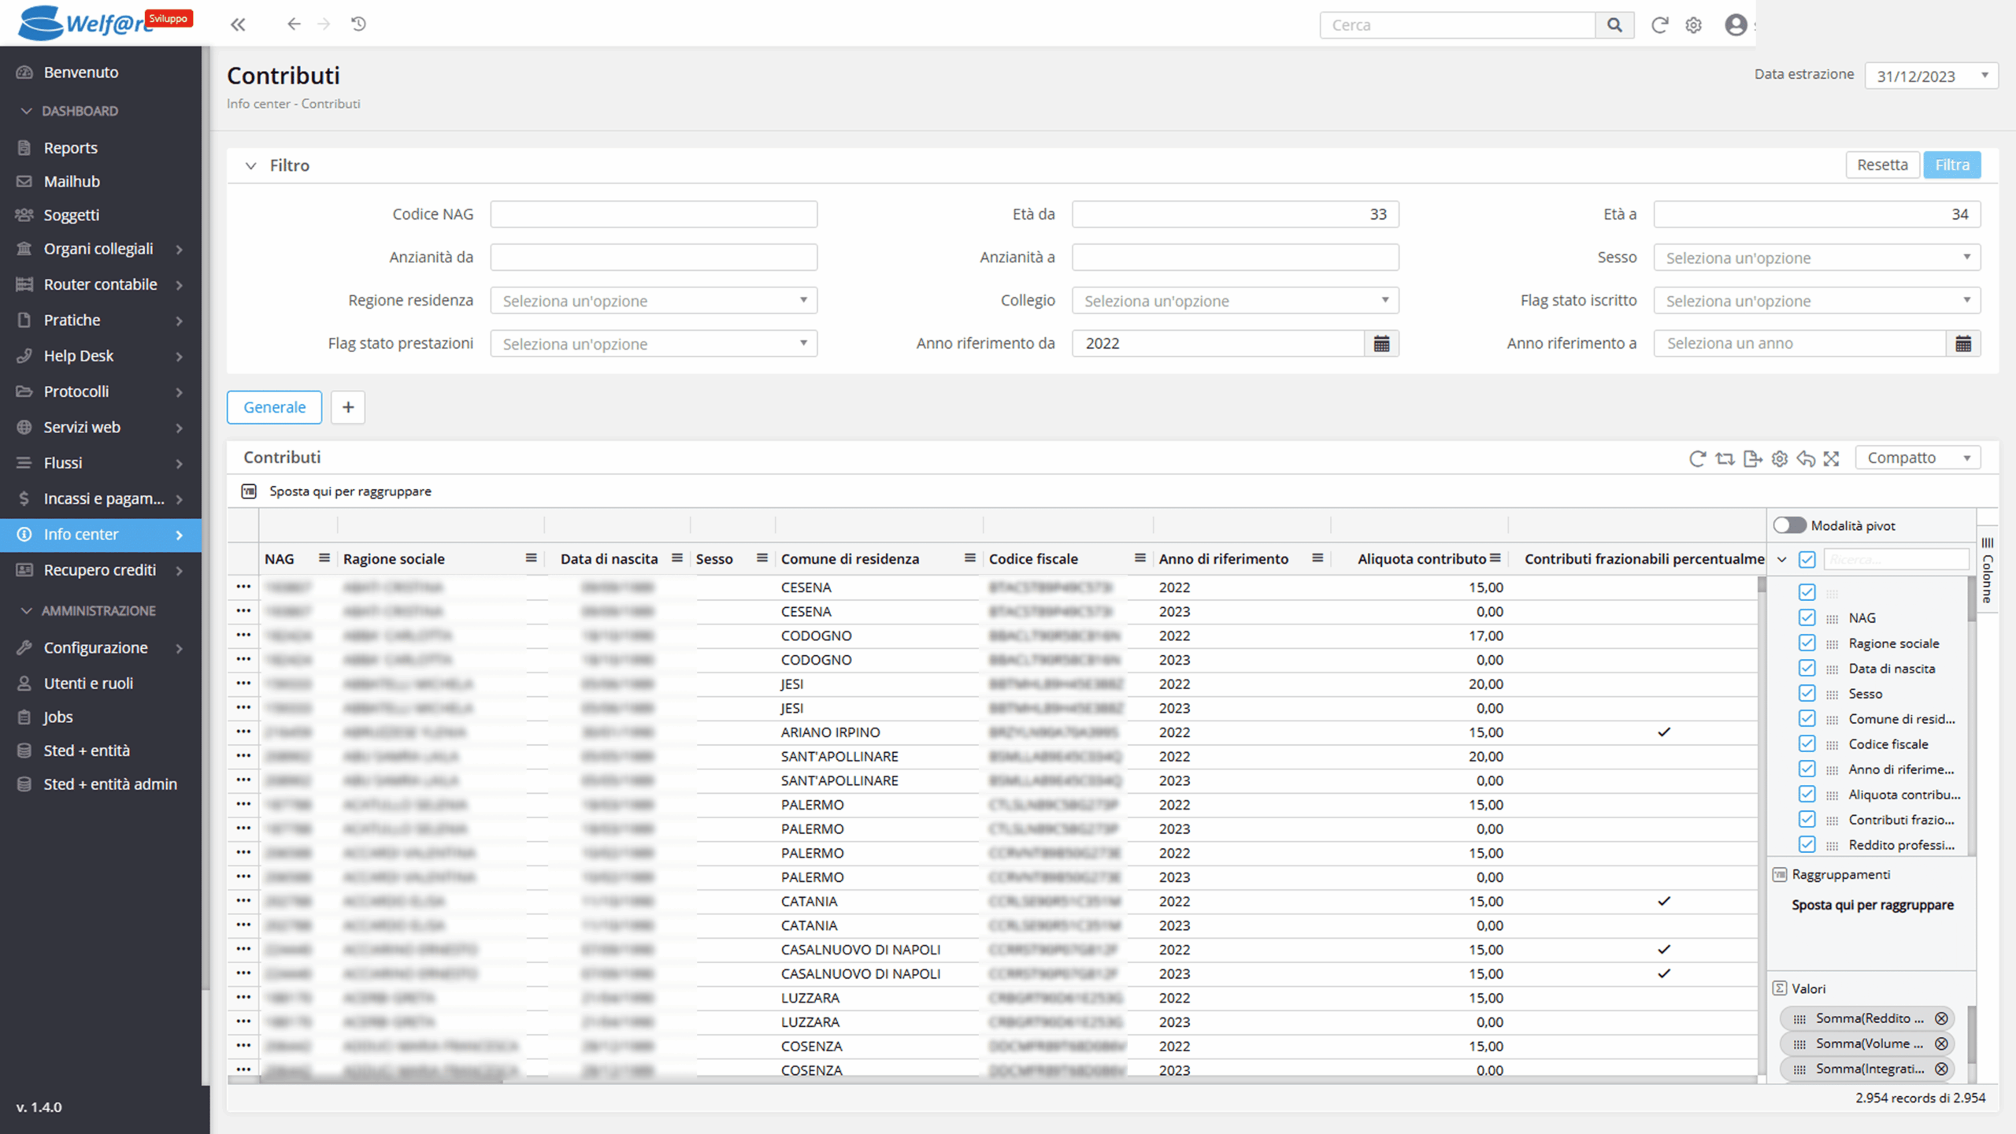The width and height of the screenshot is (2016, 1134).
Task: Click the Codice NAG input field
Action: tap(654, 214)
